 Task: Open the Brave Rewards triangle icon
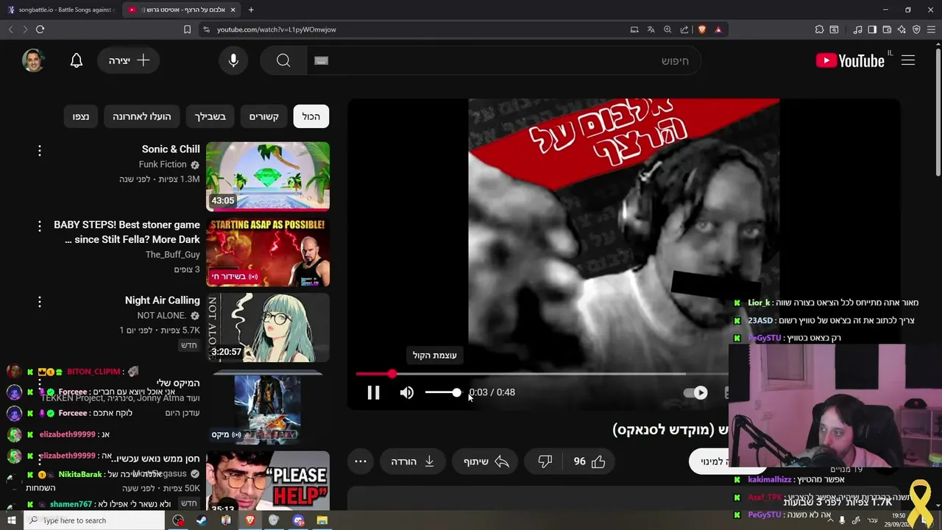718,29
